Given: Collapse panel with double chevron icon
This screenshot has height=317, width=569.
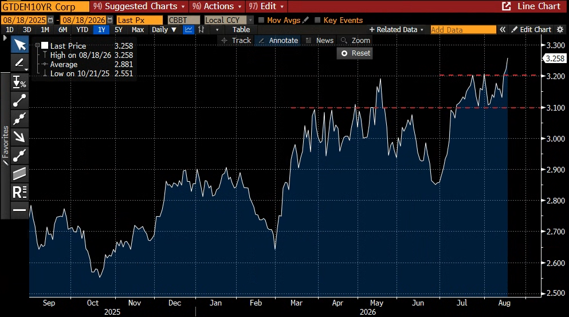Looking at the screenshot, I should pyautogui.click(x=503, y=30).
